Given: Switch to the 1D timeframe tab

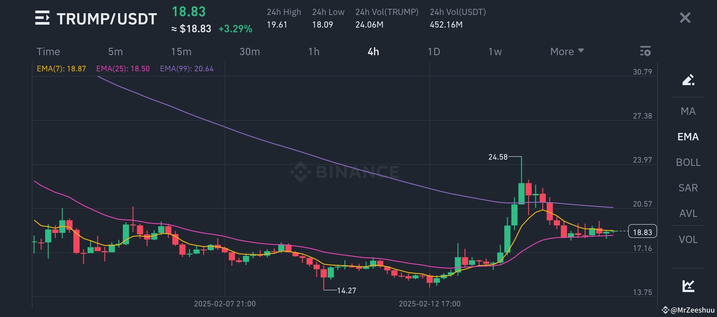Looking at the screenshot, I should click(x=434, y=51).
